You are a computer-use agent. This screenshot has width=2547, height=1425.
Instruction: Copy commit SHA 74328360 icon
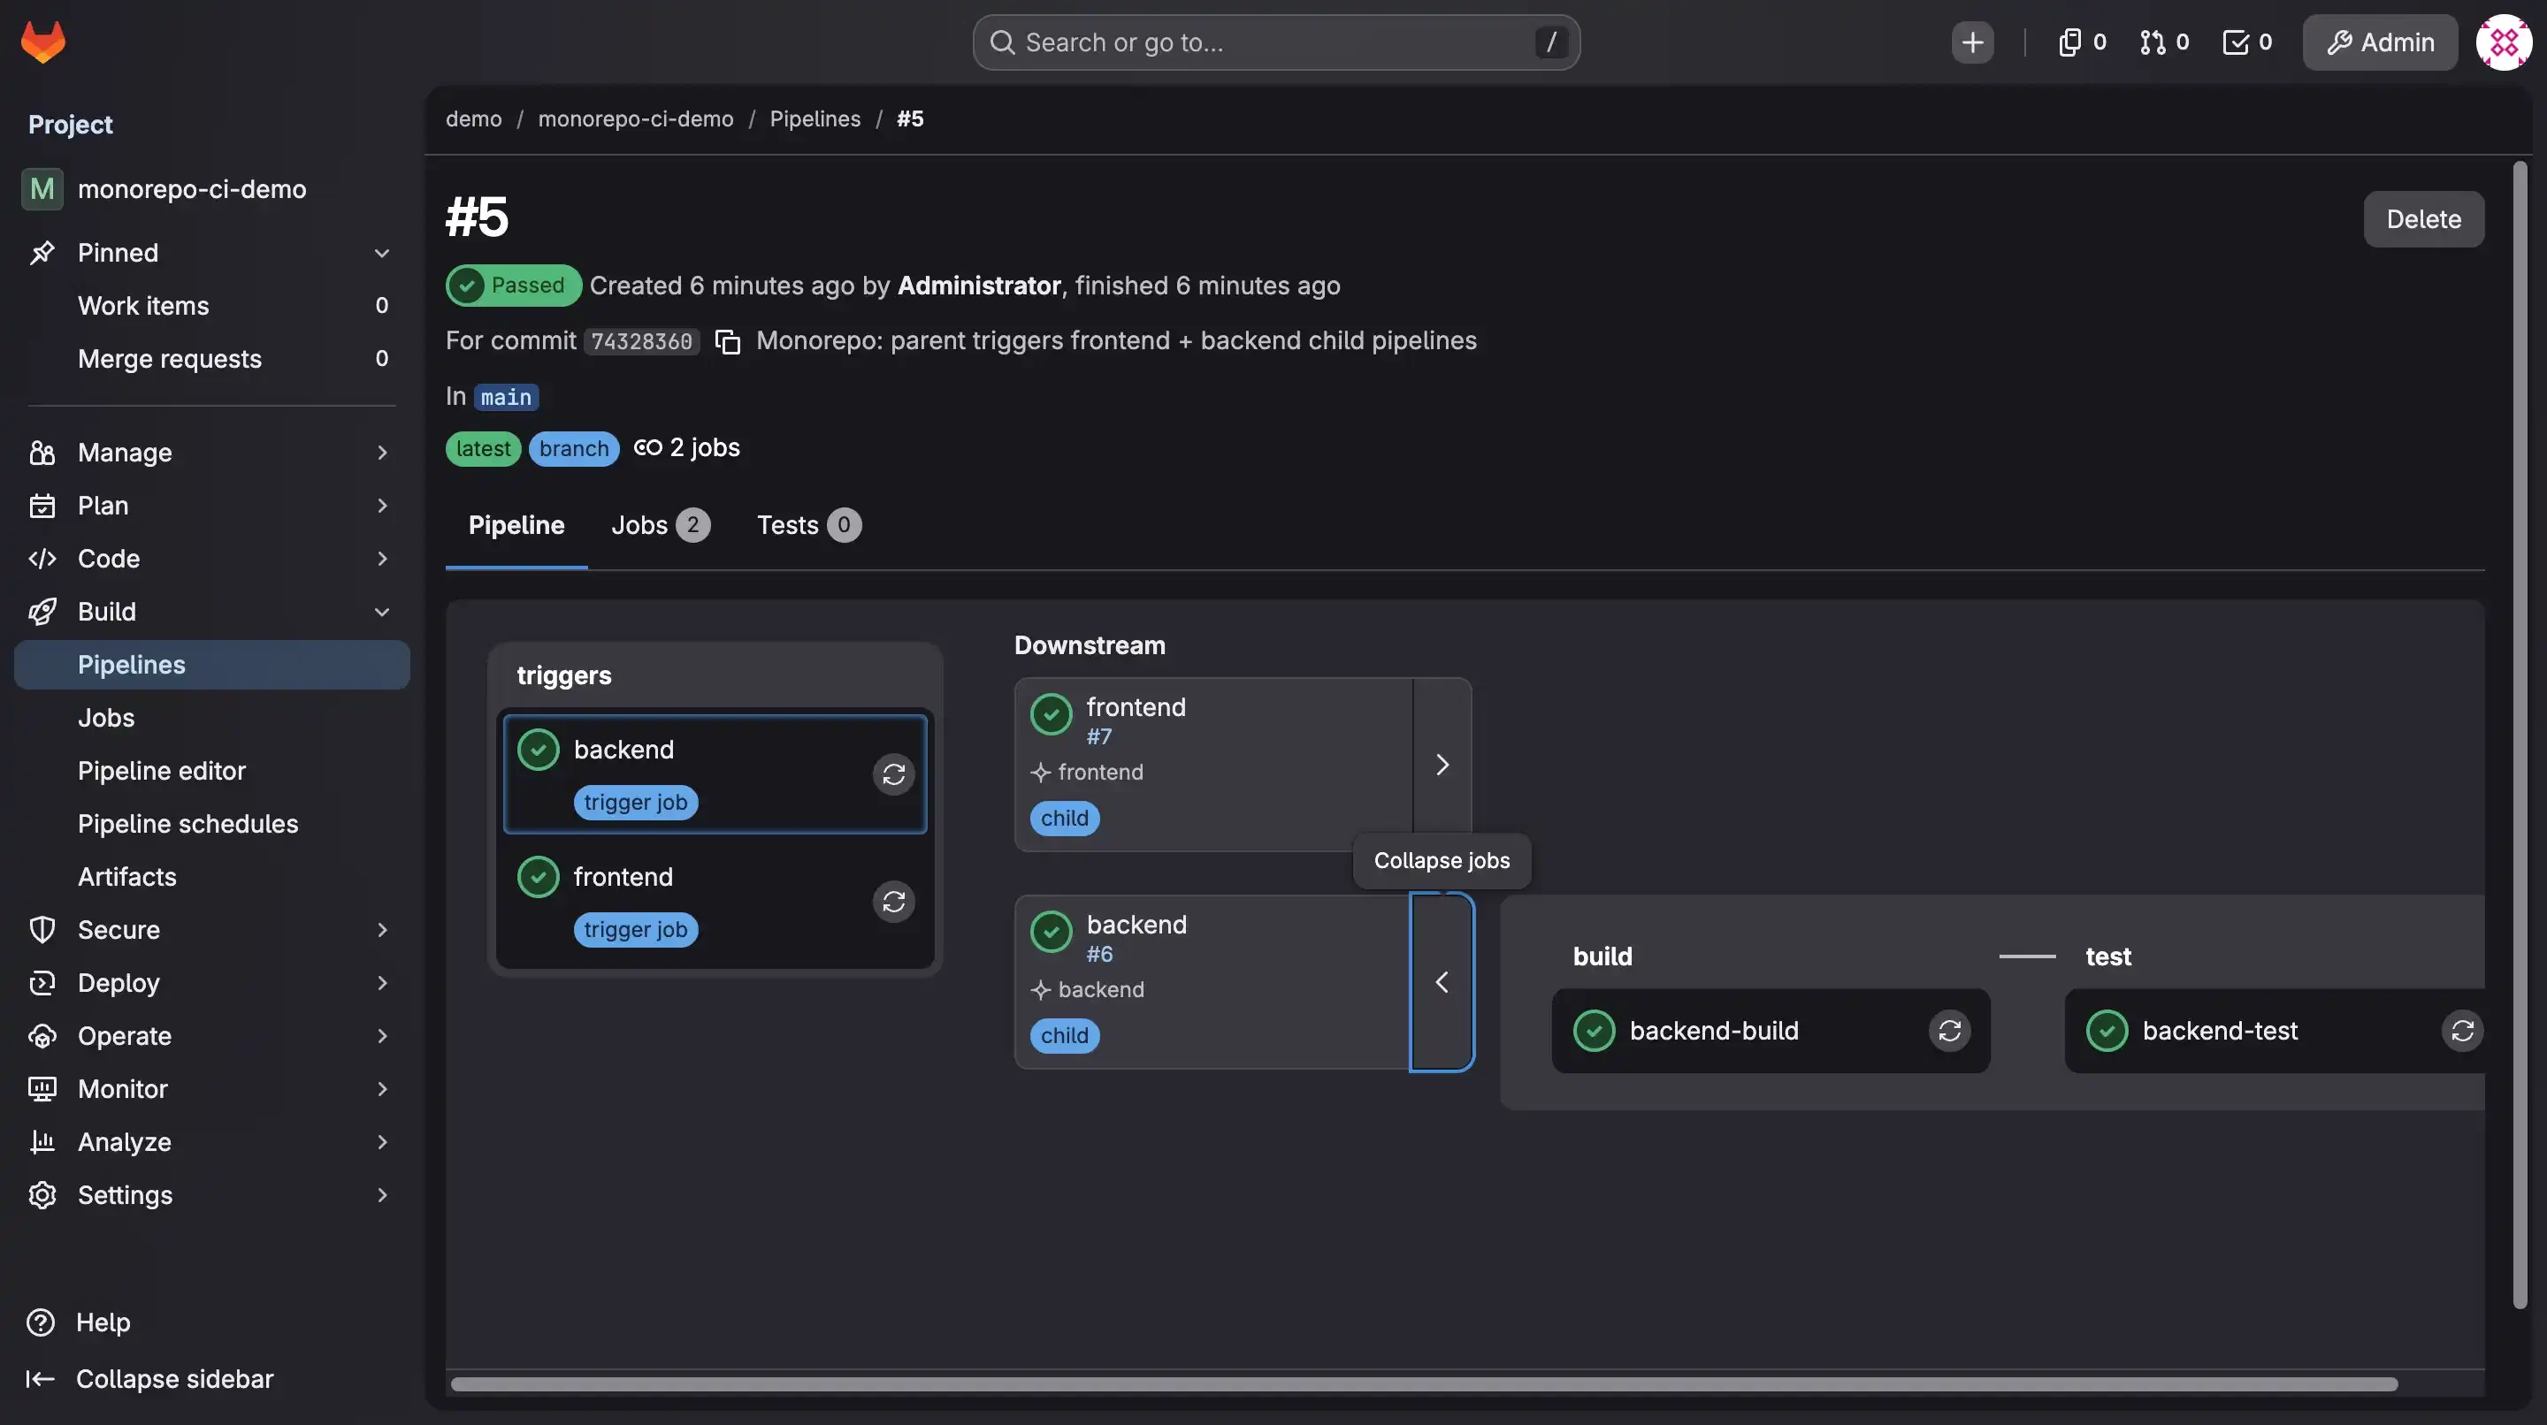pyautogui.click(x=728, y=342)
